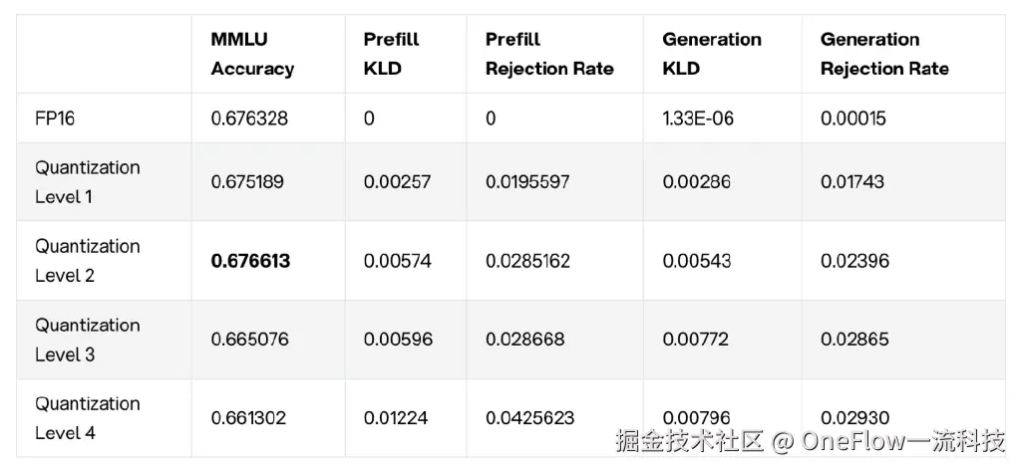The image size is (1021, 470).
Task: Click the 1.33E-06 Generation KLD cell
Action: 697,118
